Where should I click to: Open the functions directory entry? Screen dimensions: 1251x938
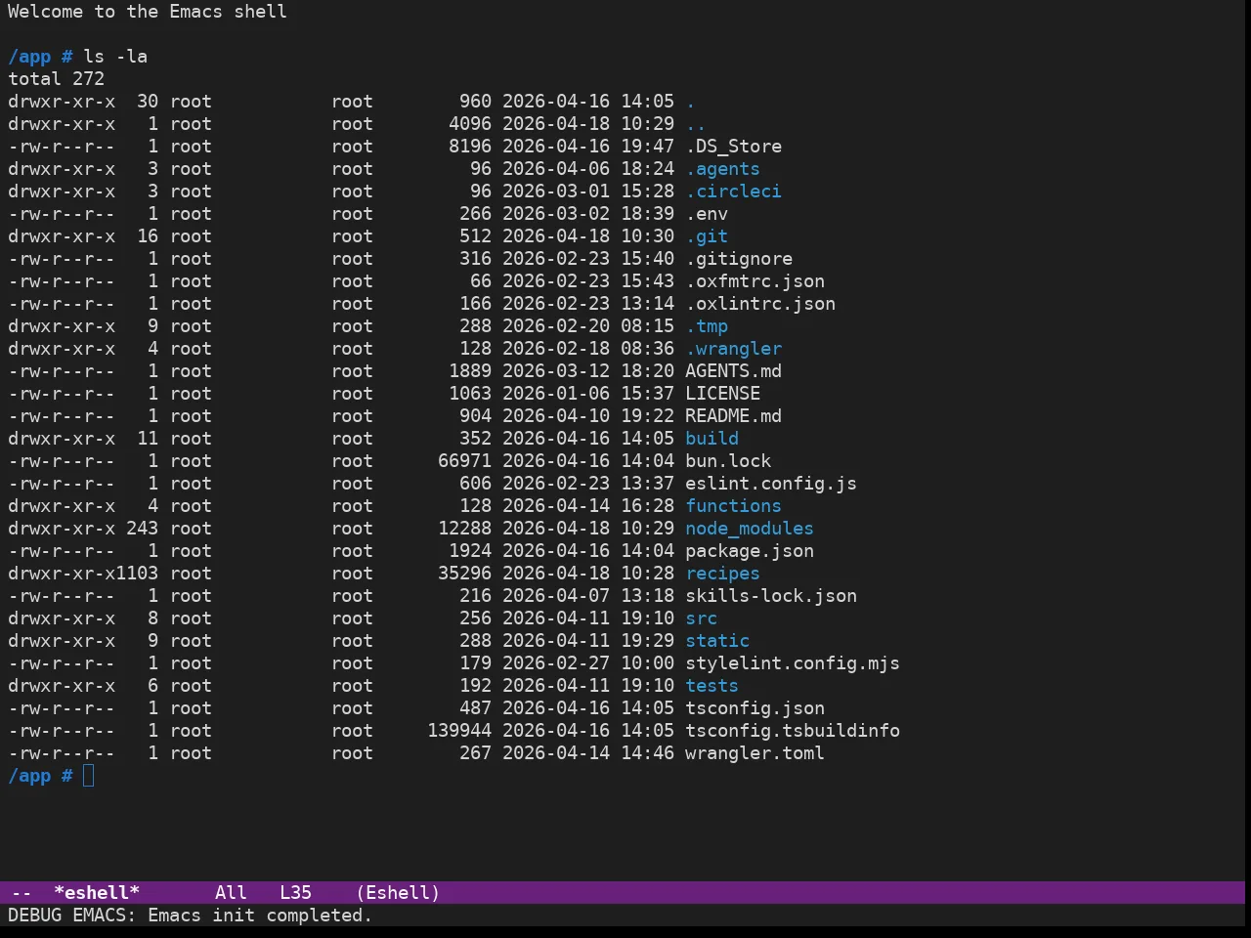tap(733, 506)
